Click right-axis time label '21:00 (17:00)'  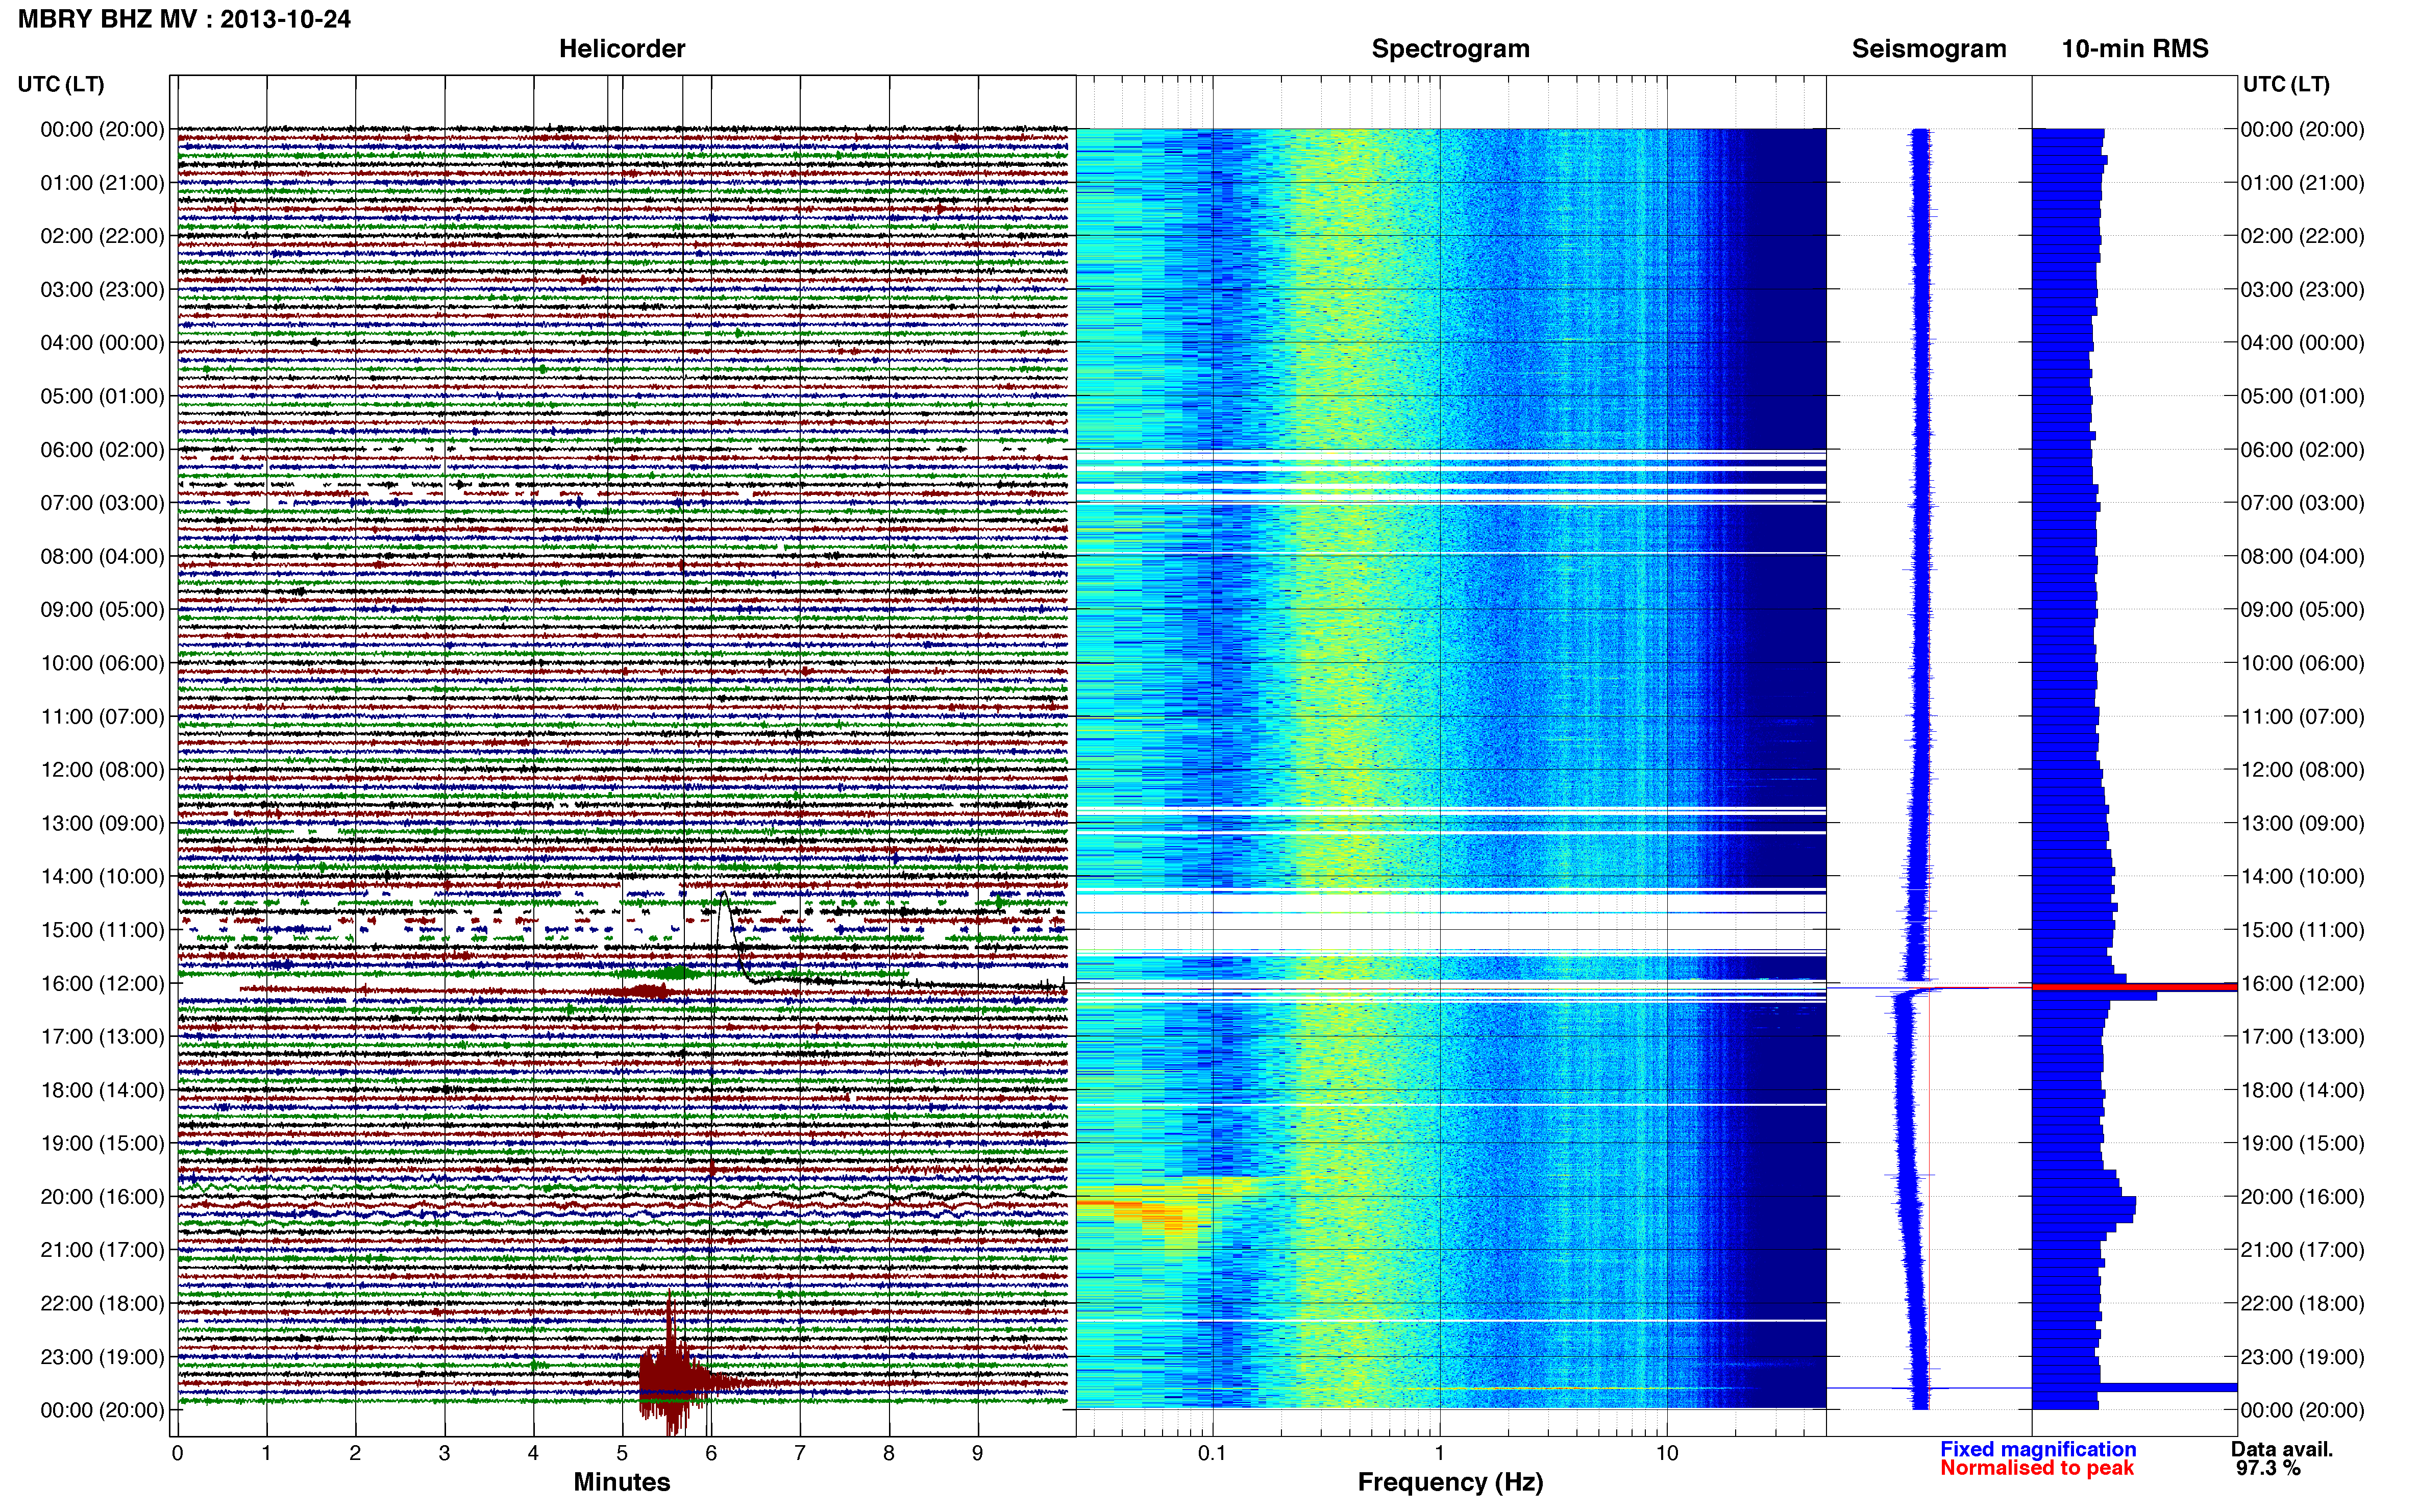point(2303,1250)
